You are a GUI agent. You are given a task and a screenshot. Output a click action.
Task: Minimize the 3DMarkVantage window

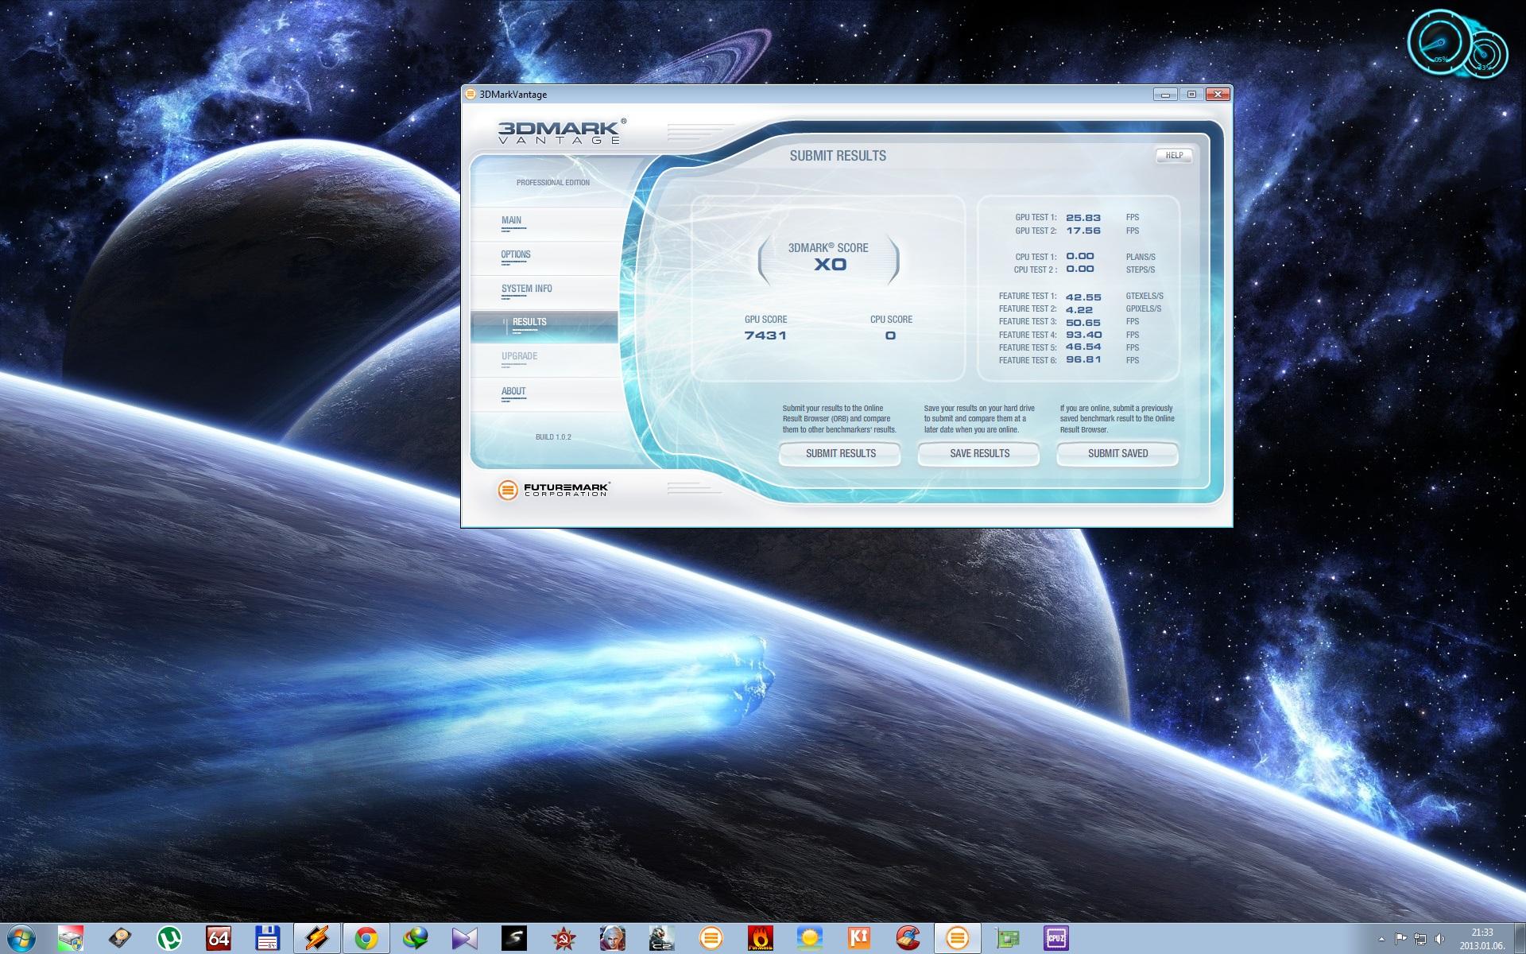click(1165, 95)
